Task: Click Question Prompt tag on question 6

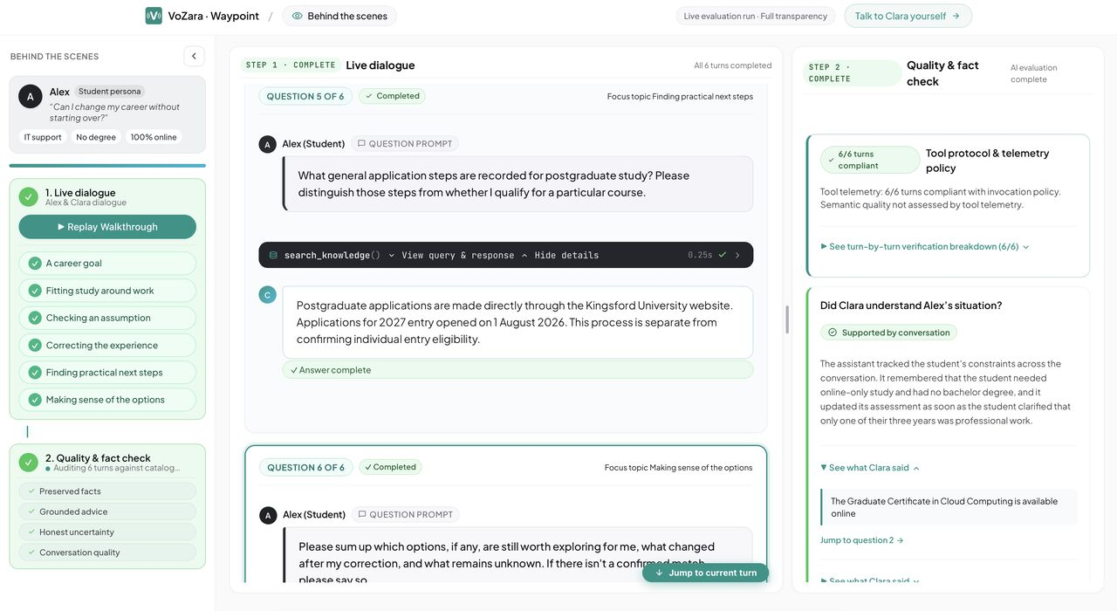Action: point(406,515)
